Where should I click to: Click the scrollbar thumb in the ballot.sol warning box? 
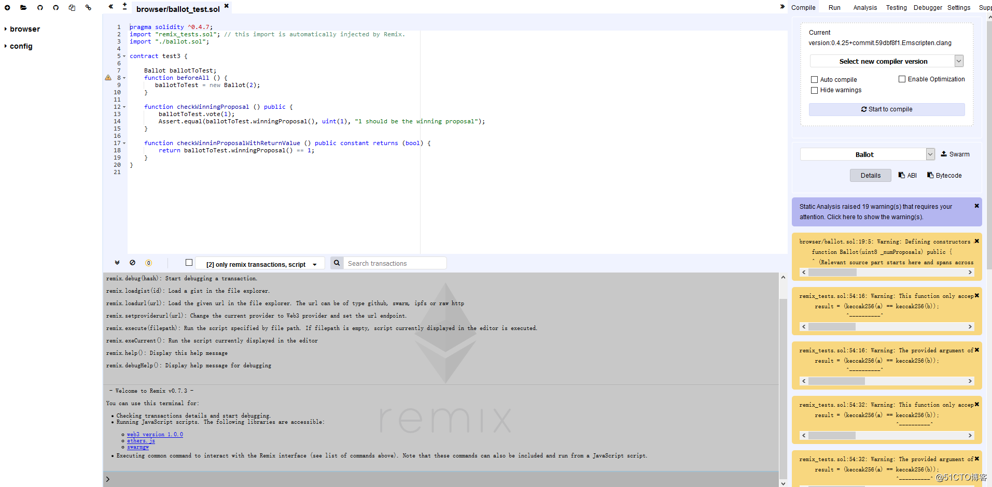(x=832, y=273)
